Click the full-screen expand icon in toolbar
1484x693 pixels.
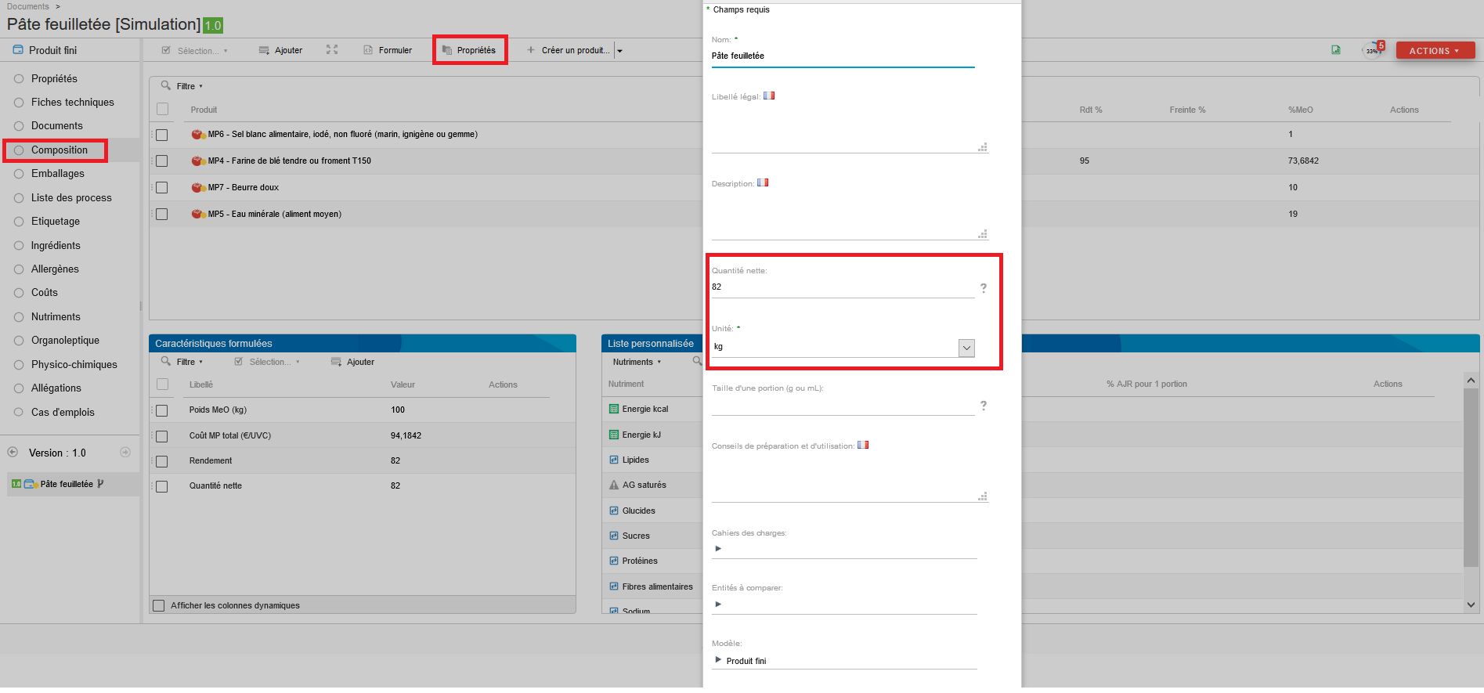(x=332, y=49)
